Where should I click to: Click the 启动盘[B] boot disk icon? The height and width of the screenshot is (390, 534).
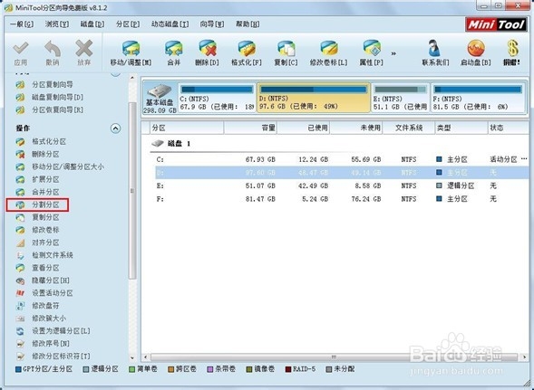(476, 48)
